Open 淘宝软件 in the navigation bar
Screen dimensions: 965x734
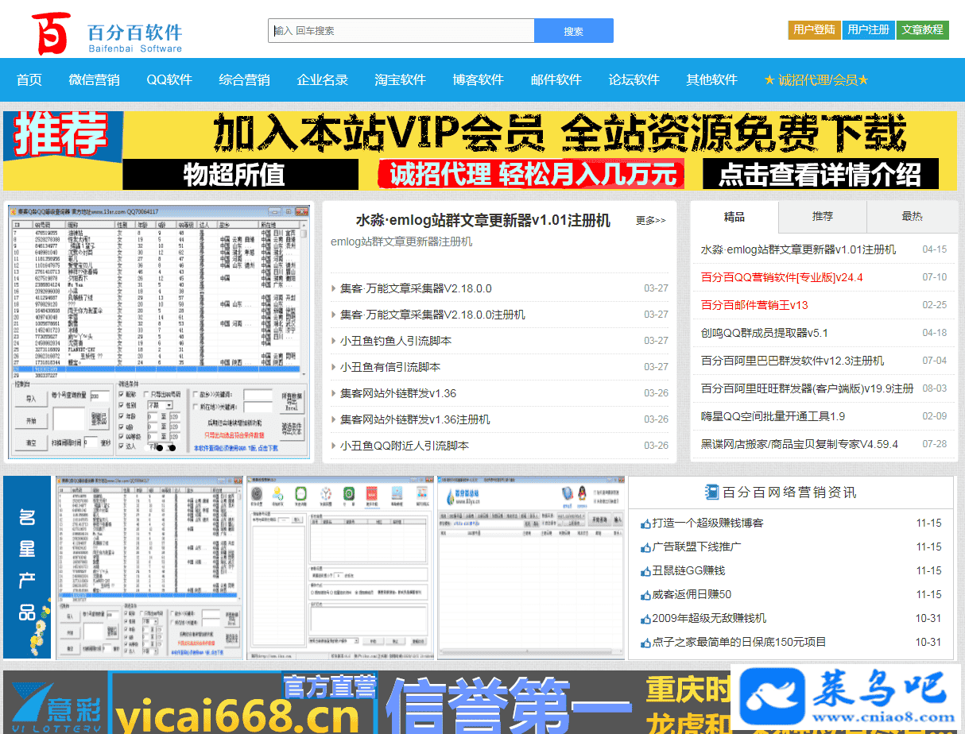point(400,79)
